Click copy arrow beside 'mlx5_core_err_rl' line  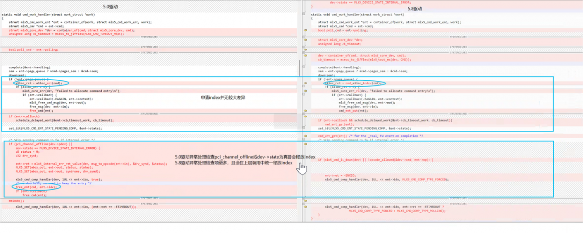click(x=306, y=91)
